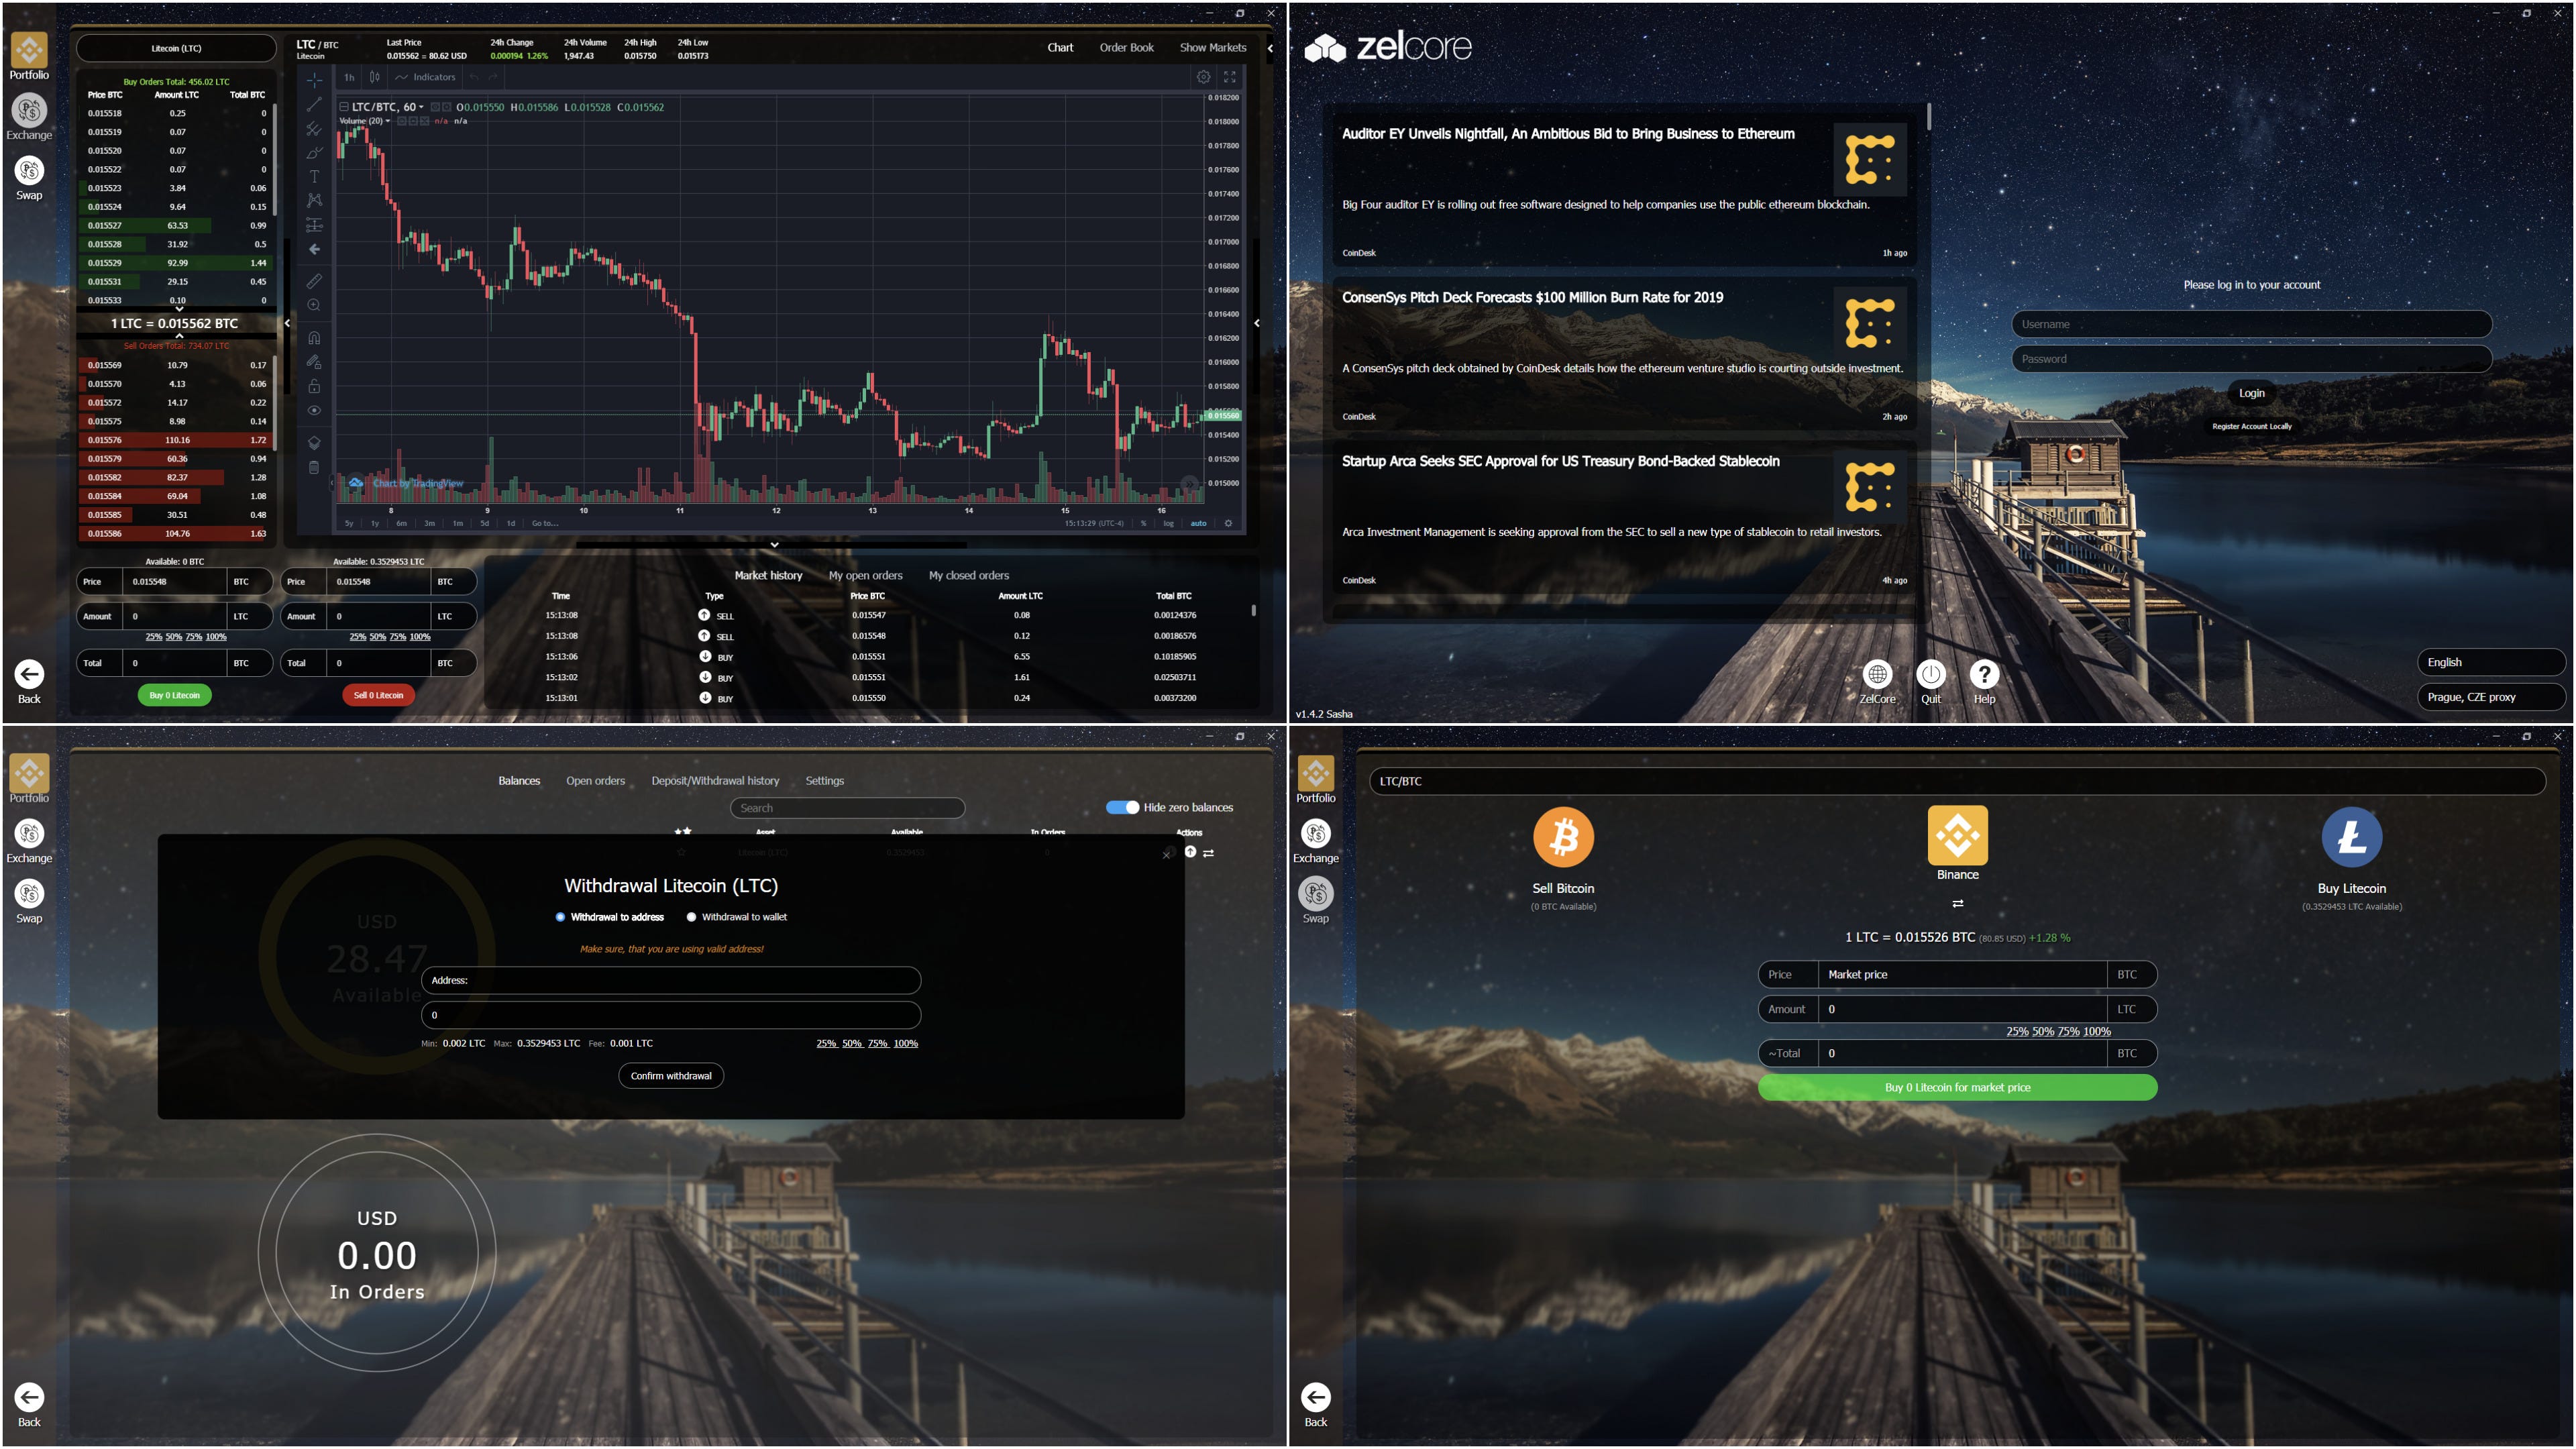Click withdraw up-arrow in Actions column
The width and height of the screenshot is (2576, 1449).
click(x=1190, y=852)
